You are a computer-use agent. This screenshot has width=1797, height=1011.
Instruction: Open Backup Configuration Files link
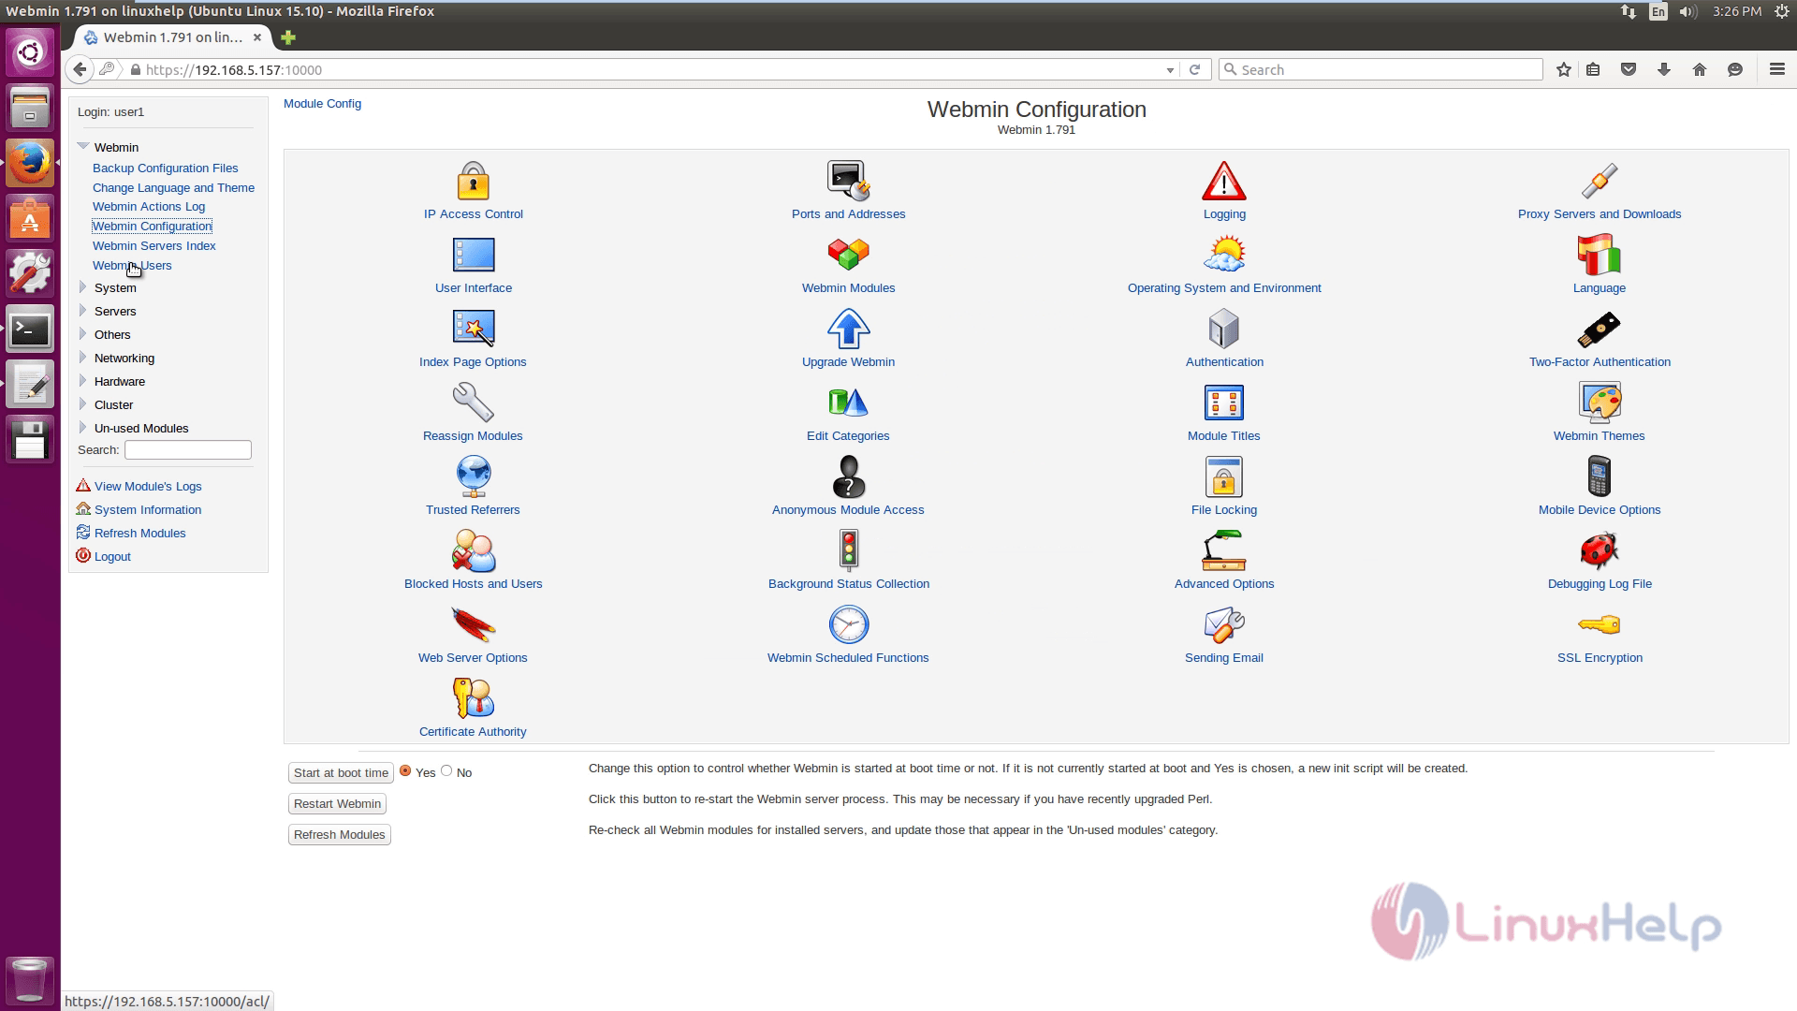[x=165, y=168]
